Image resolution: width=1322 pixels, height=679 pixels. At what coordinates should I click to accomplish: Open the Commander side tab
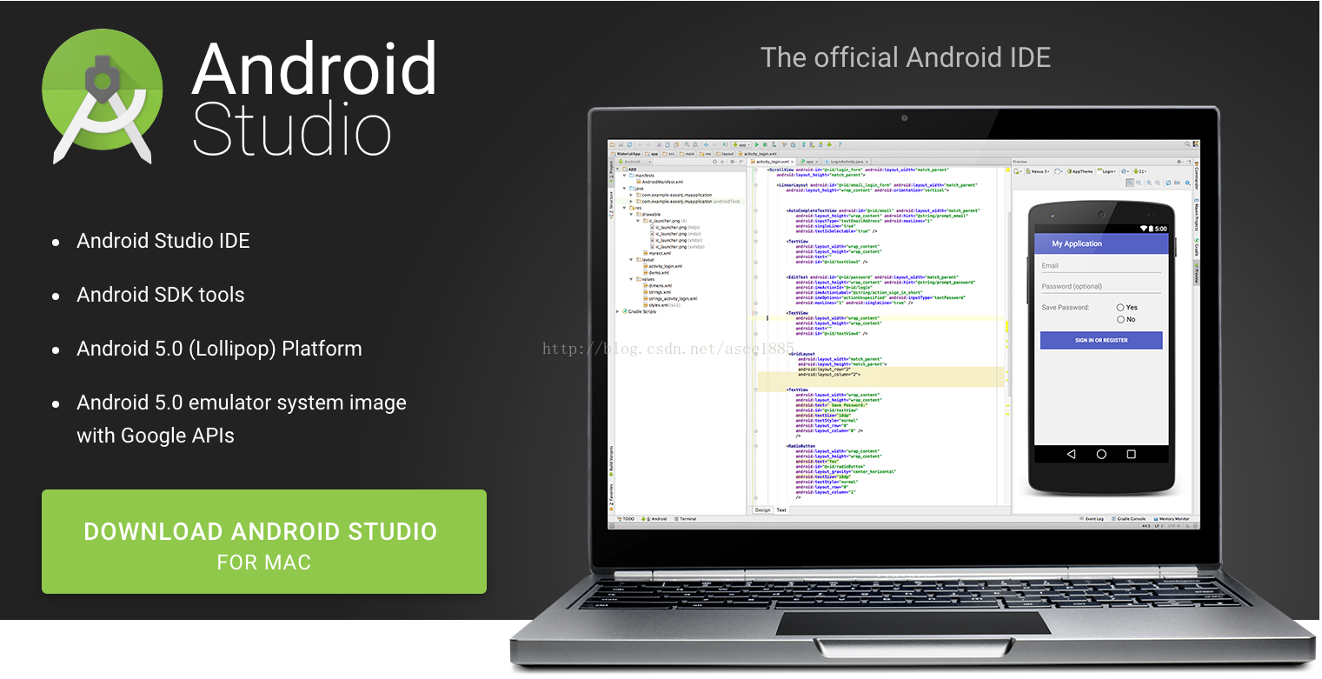1196,176
